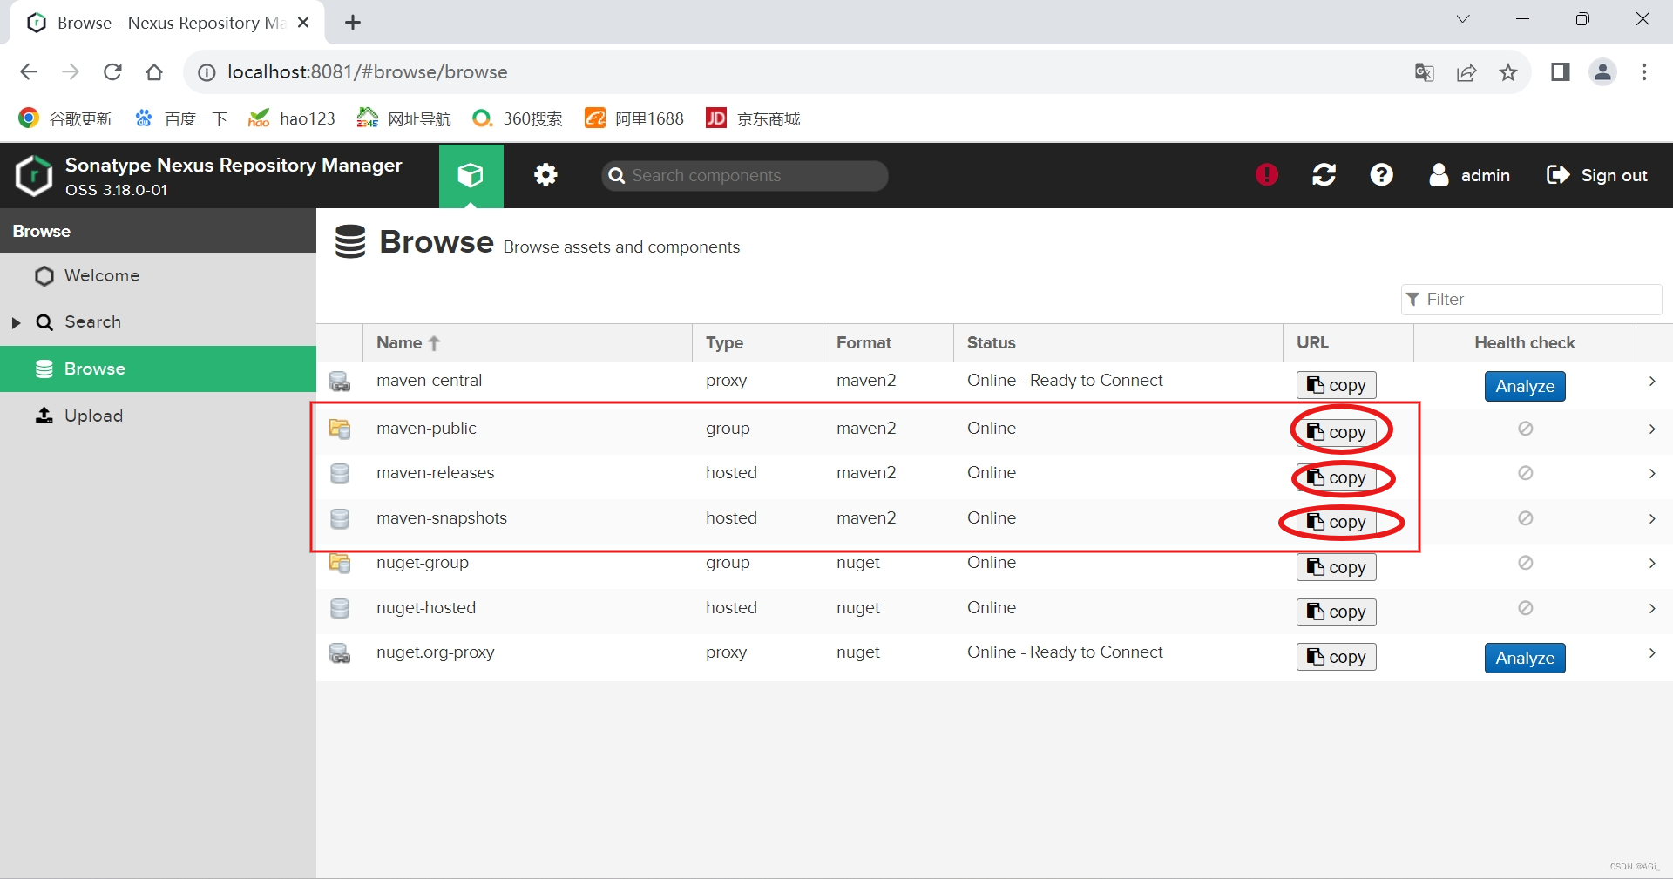Open the nuget-hosted row chevron
This screenshot has width=1673, height=879.
[1652, 608]
